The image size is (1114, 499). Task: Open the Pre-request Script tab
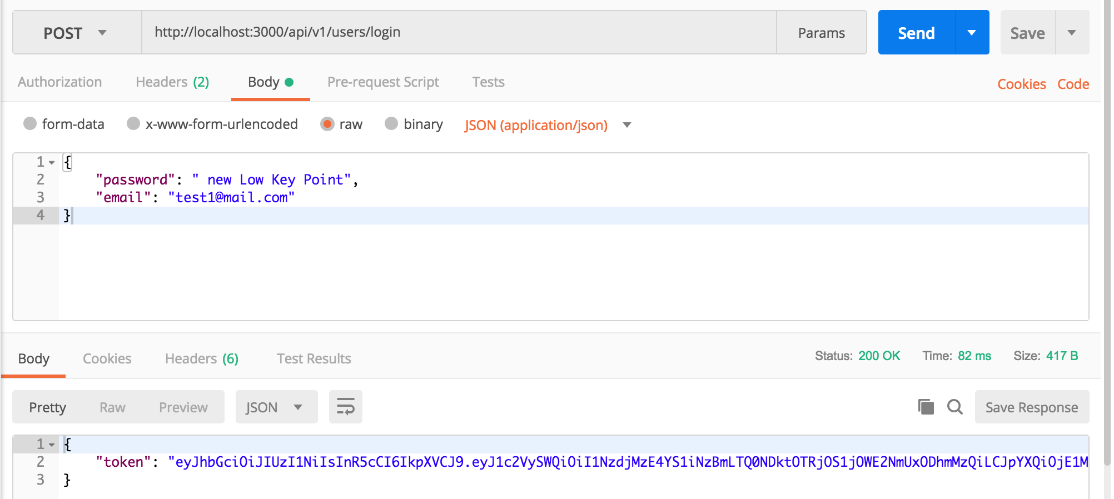383,82
